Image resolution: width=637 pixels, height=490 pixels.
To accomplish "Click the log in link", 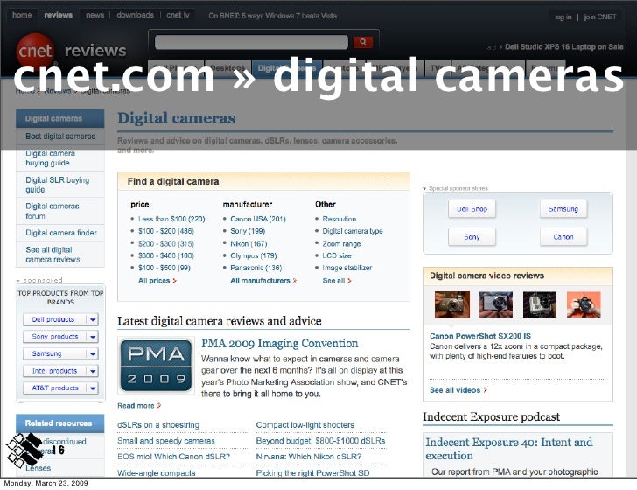I will click(563, 17).
